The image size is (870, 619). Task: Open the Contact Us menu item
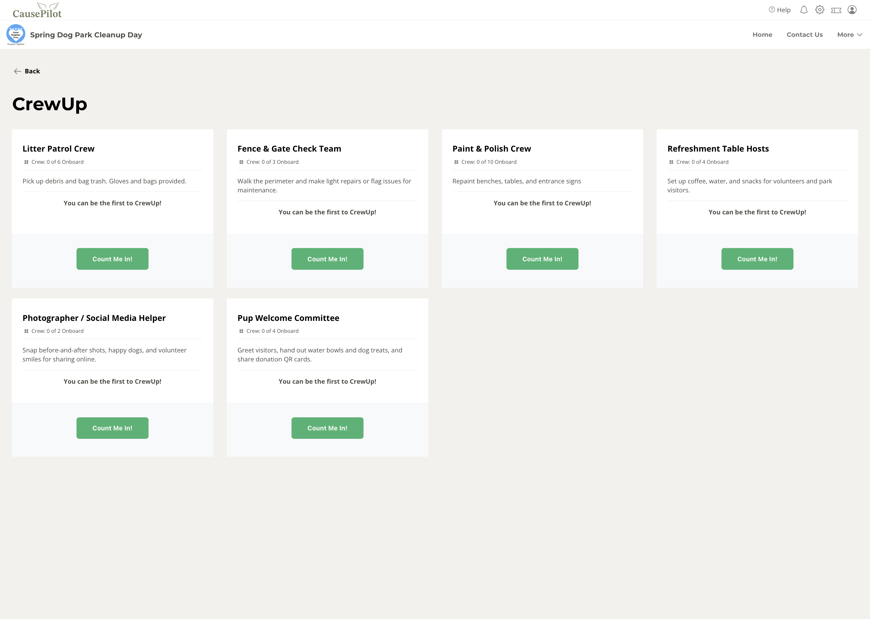tap(805, 35)
